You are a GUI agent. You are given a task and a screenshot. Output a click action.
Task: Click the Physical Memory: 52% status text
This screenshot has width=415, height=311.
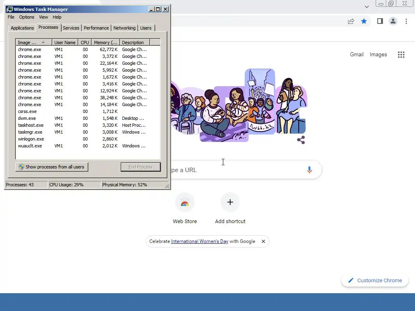pyautogui.click(x=125, y=185)
